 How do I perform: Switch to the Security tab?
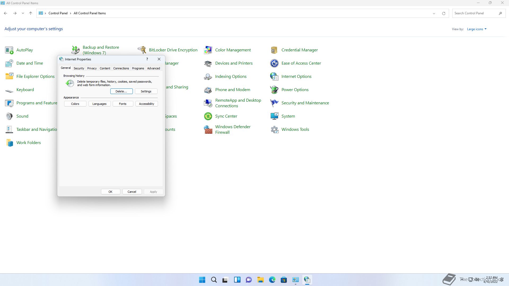(79, 68)
